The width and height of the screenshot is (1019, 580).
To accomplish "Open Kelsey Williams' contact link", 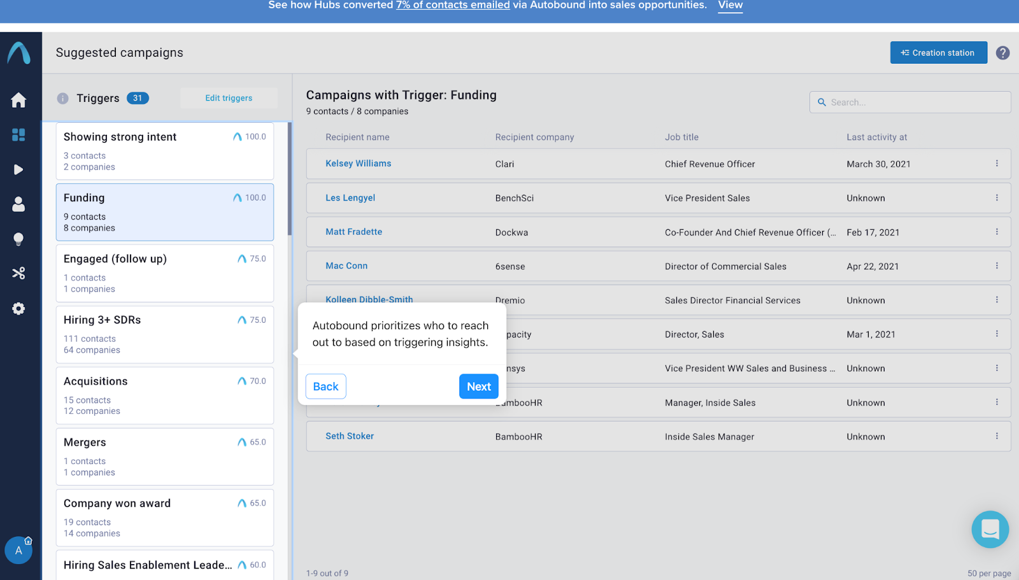I will click(359, 164).
